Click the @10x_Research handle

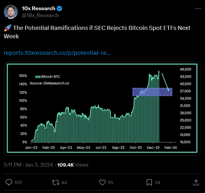[x=40, y=15]
